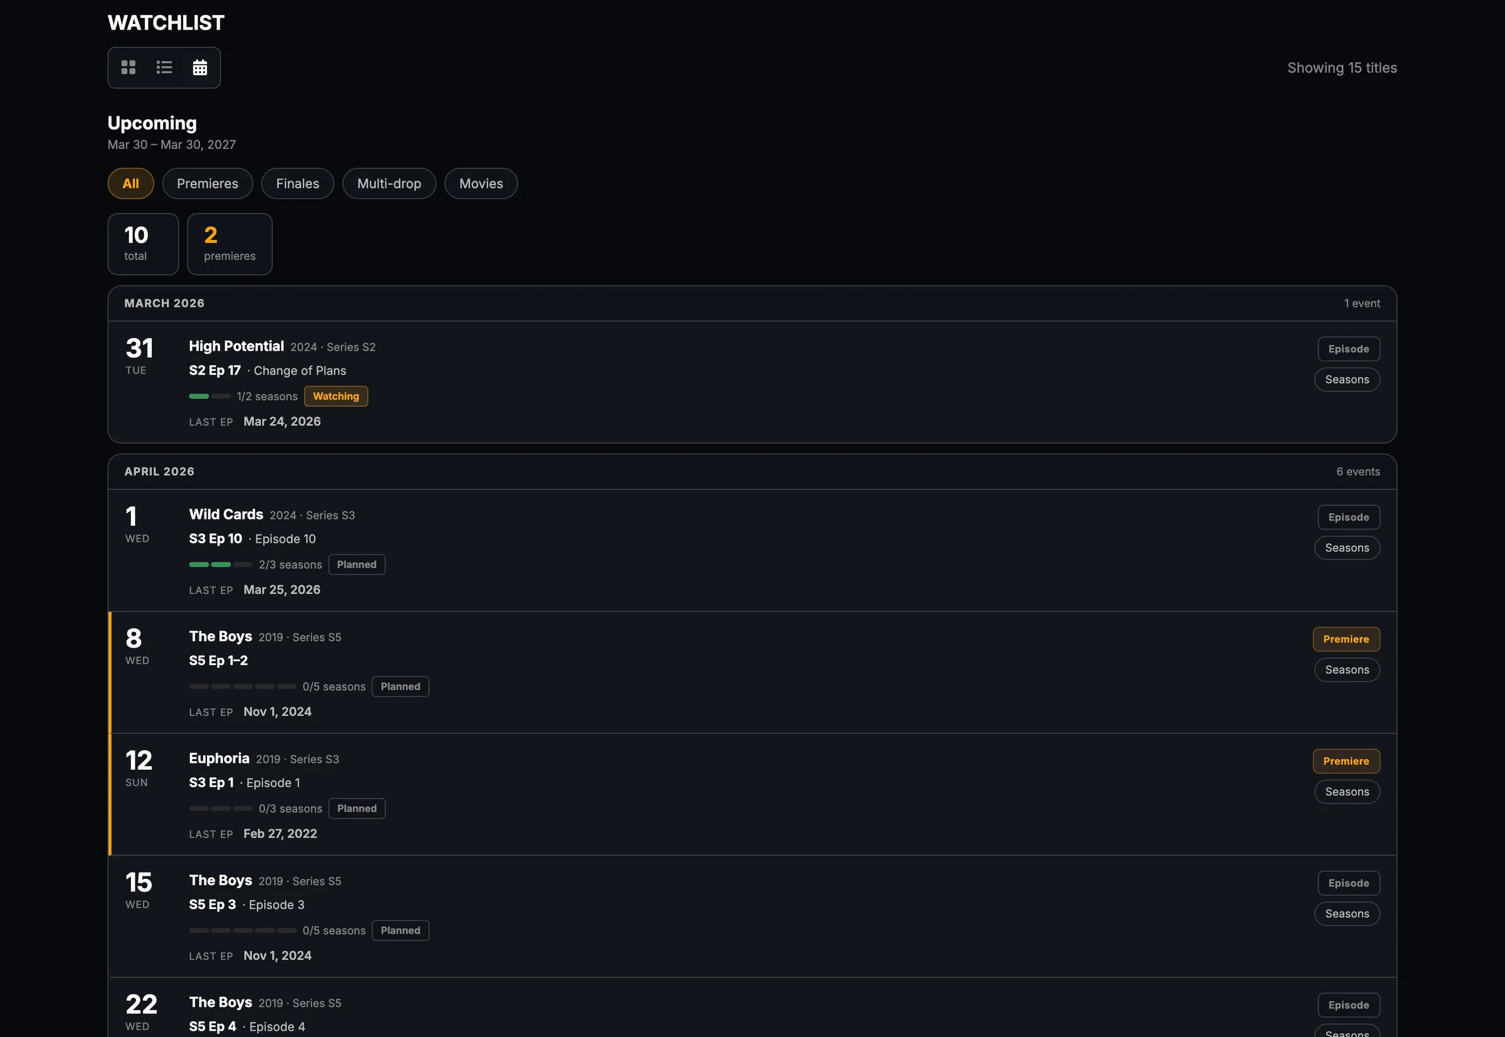Click the 10 total stat card
This screenshot has height=1037, width=1505.
pyautogui.click(x=144, y=244)
